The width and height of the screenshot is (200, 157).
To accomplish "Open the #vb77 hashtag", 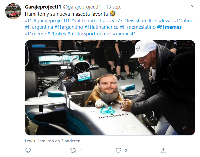I will (116, 20).
